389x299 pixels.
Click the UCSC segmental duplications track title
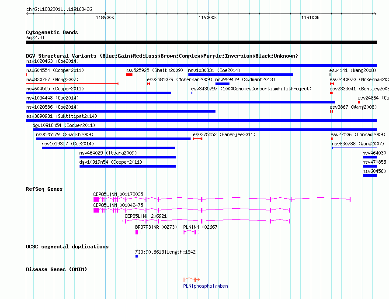(67, 247)
